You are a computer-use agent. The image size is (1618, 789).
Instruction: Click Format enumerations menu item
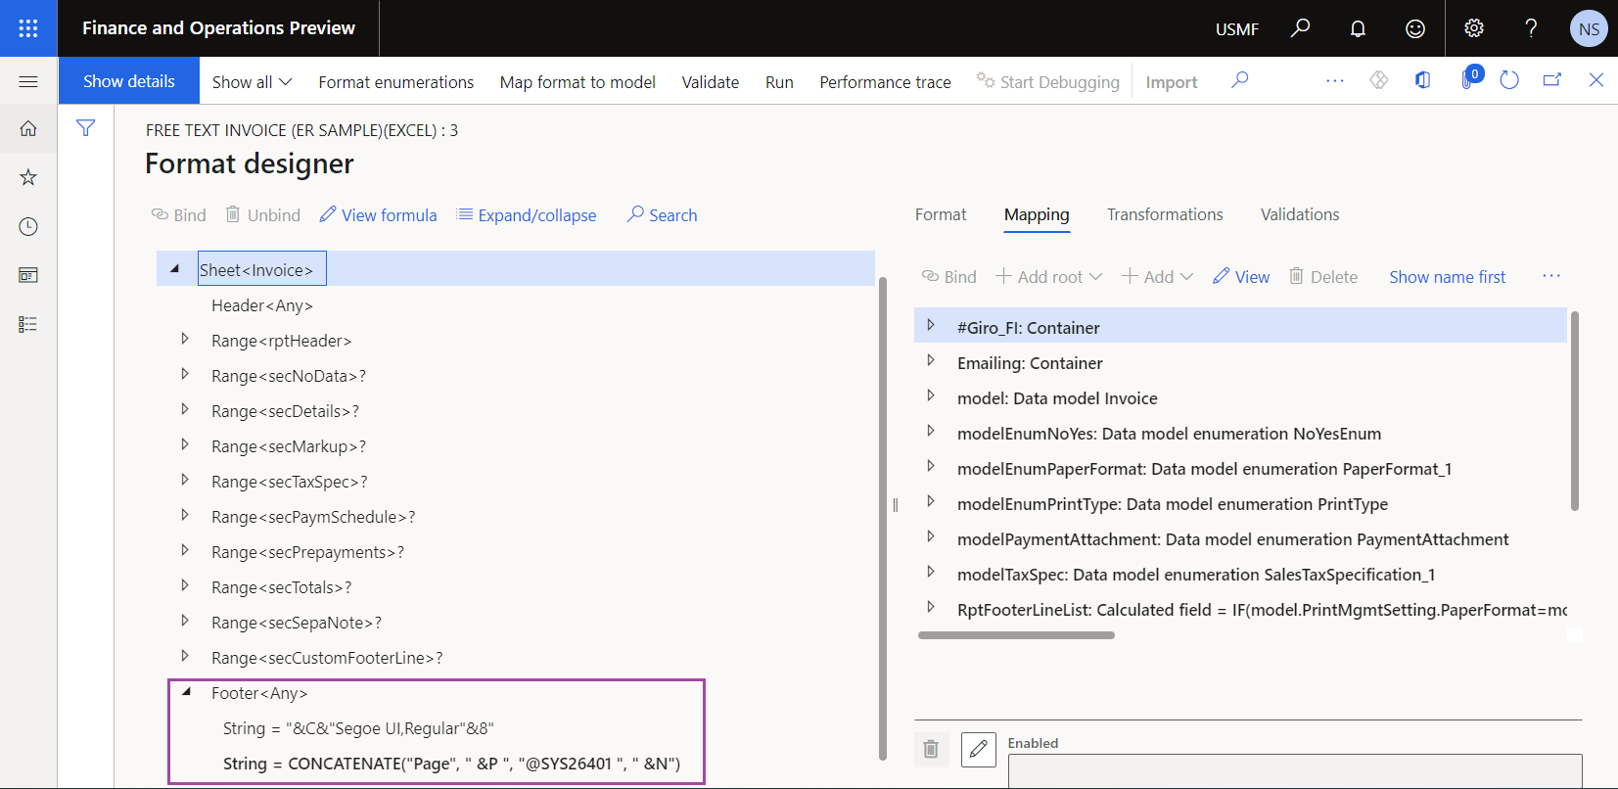pyautogui.click(x=395, y=82)
